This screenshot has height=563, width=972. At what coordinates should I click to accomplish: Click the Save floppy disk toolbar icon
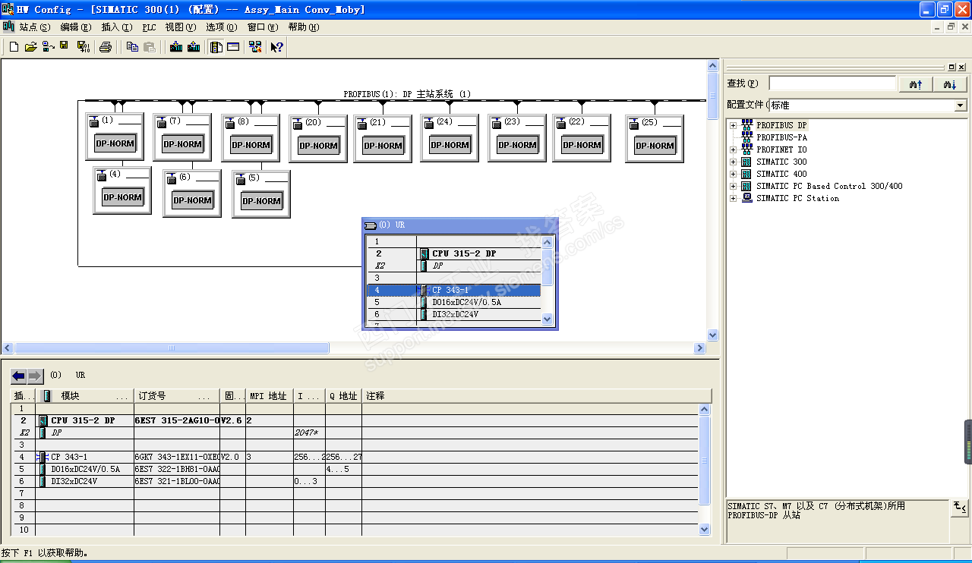[x=65, y=47]
